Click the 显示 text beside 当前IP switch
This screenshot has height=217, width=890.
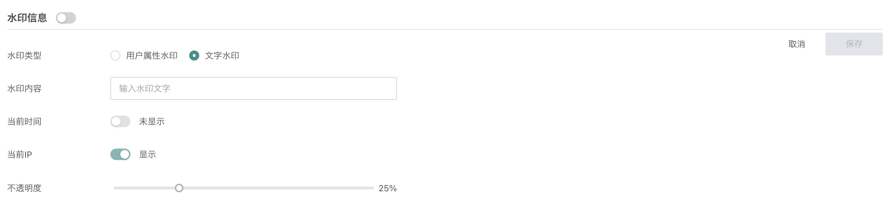(147, 155)
